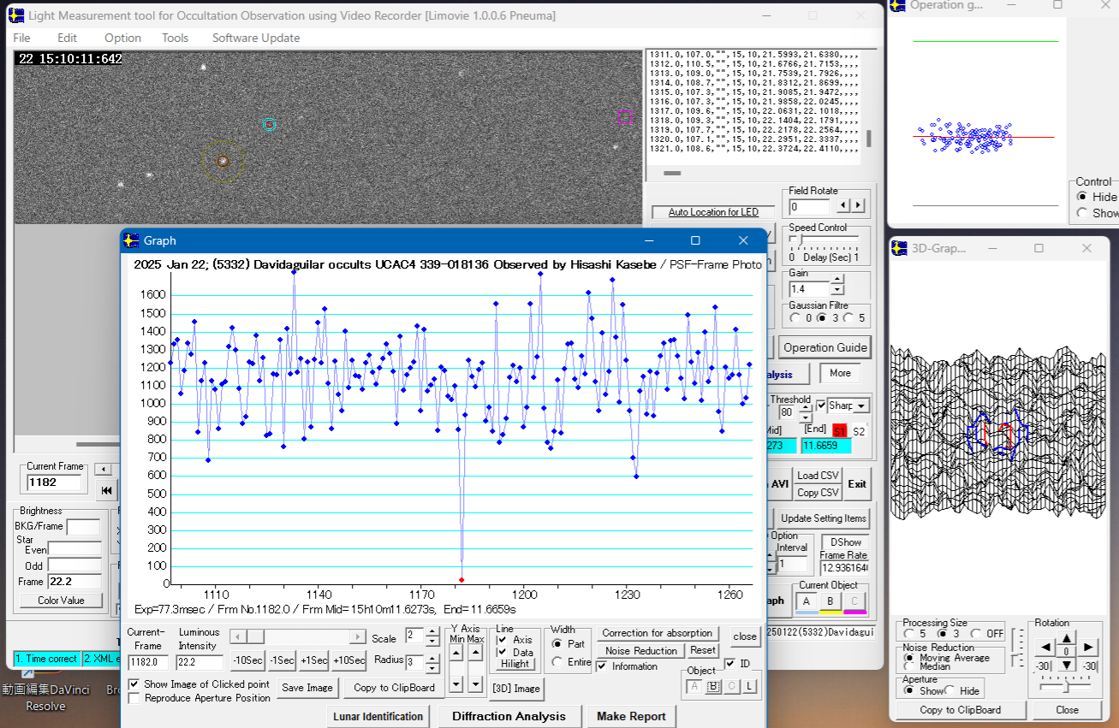Click the Make Report button
This screenshot has height=728, width=1119.
[x=632, y=716]
